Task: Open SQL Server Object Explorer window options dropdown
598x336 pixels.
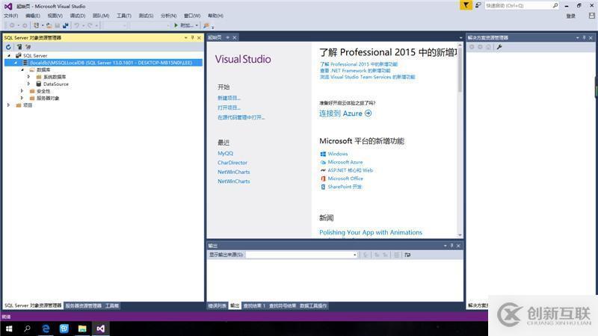Action: click(185, 38)
